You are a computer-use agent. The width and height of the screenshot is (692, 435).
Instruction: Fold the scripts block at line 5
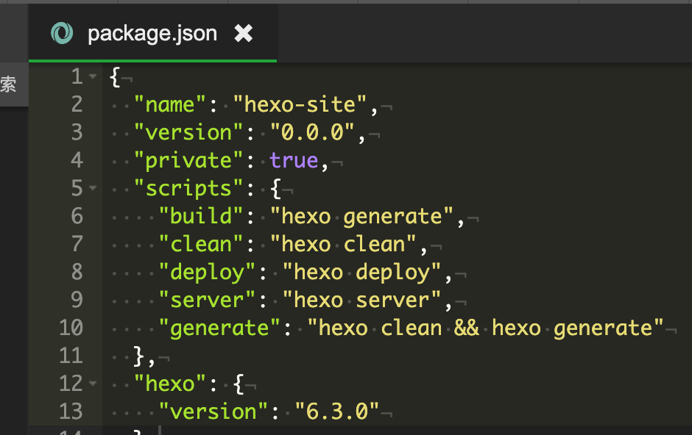coord(92,189)
